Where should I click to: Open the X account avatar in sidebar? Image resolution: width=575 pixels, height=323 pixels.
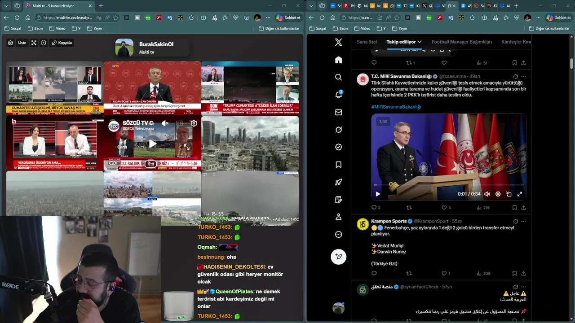(339, 308)
